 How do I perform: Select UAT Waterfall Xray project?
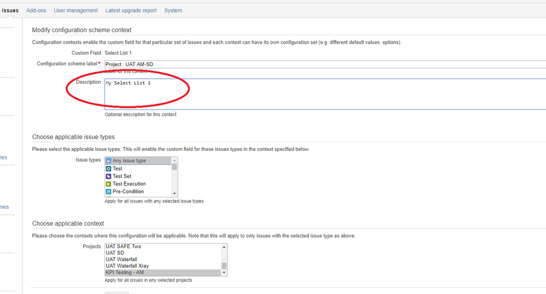tap(163, 266)
